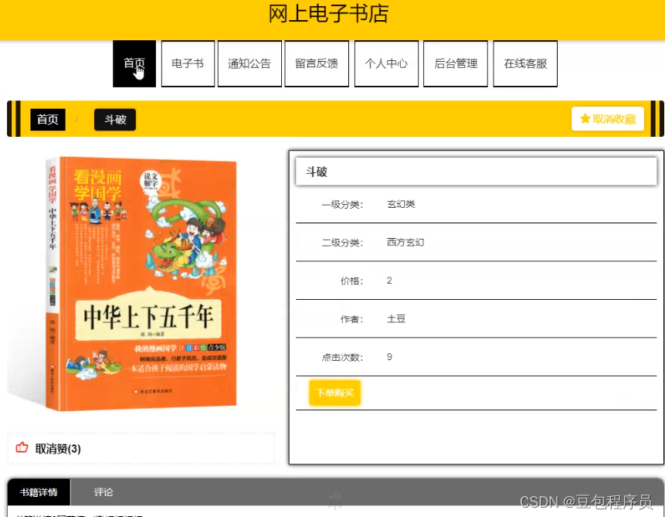Click the author value 土豆
Image resolution: width=665 pixels, height=517 pixels.
[396, 318]
